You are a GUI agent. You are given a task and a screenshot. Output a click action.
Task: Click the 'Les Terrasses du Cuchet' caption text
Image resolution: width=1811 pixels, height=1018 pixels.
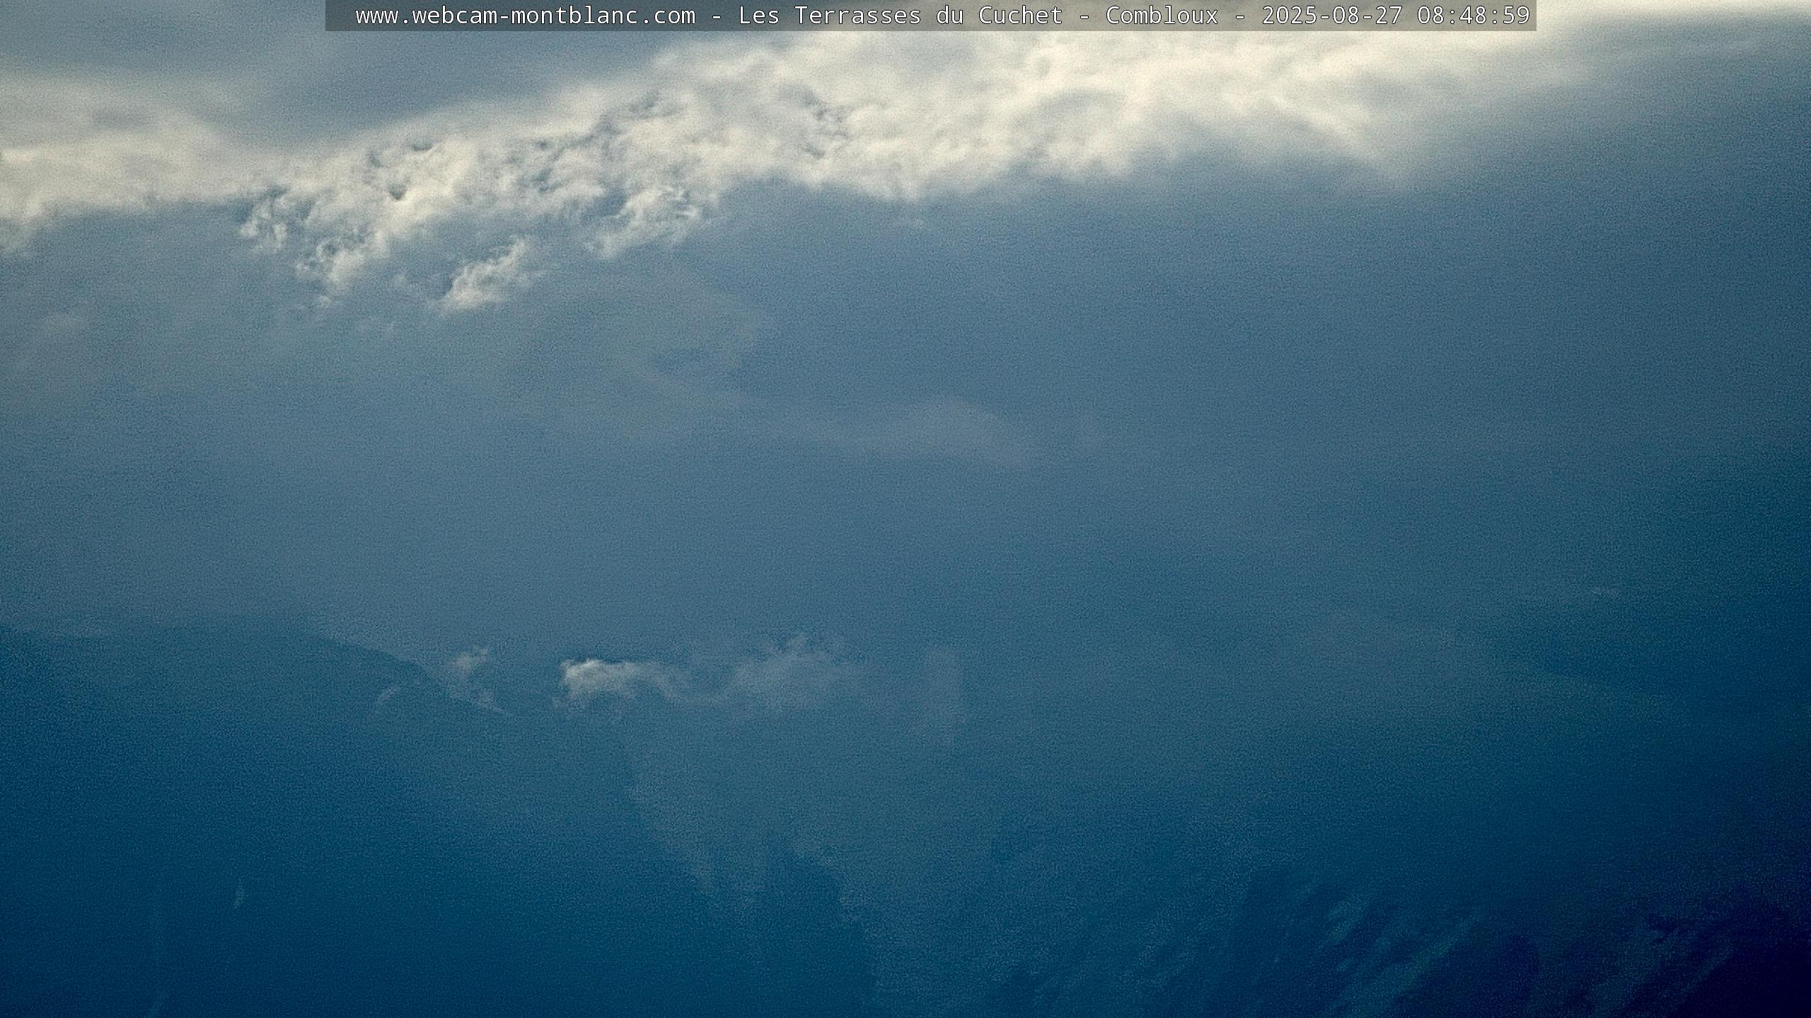tap(900, 16)
